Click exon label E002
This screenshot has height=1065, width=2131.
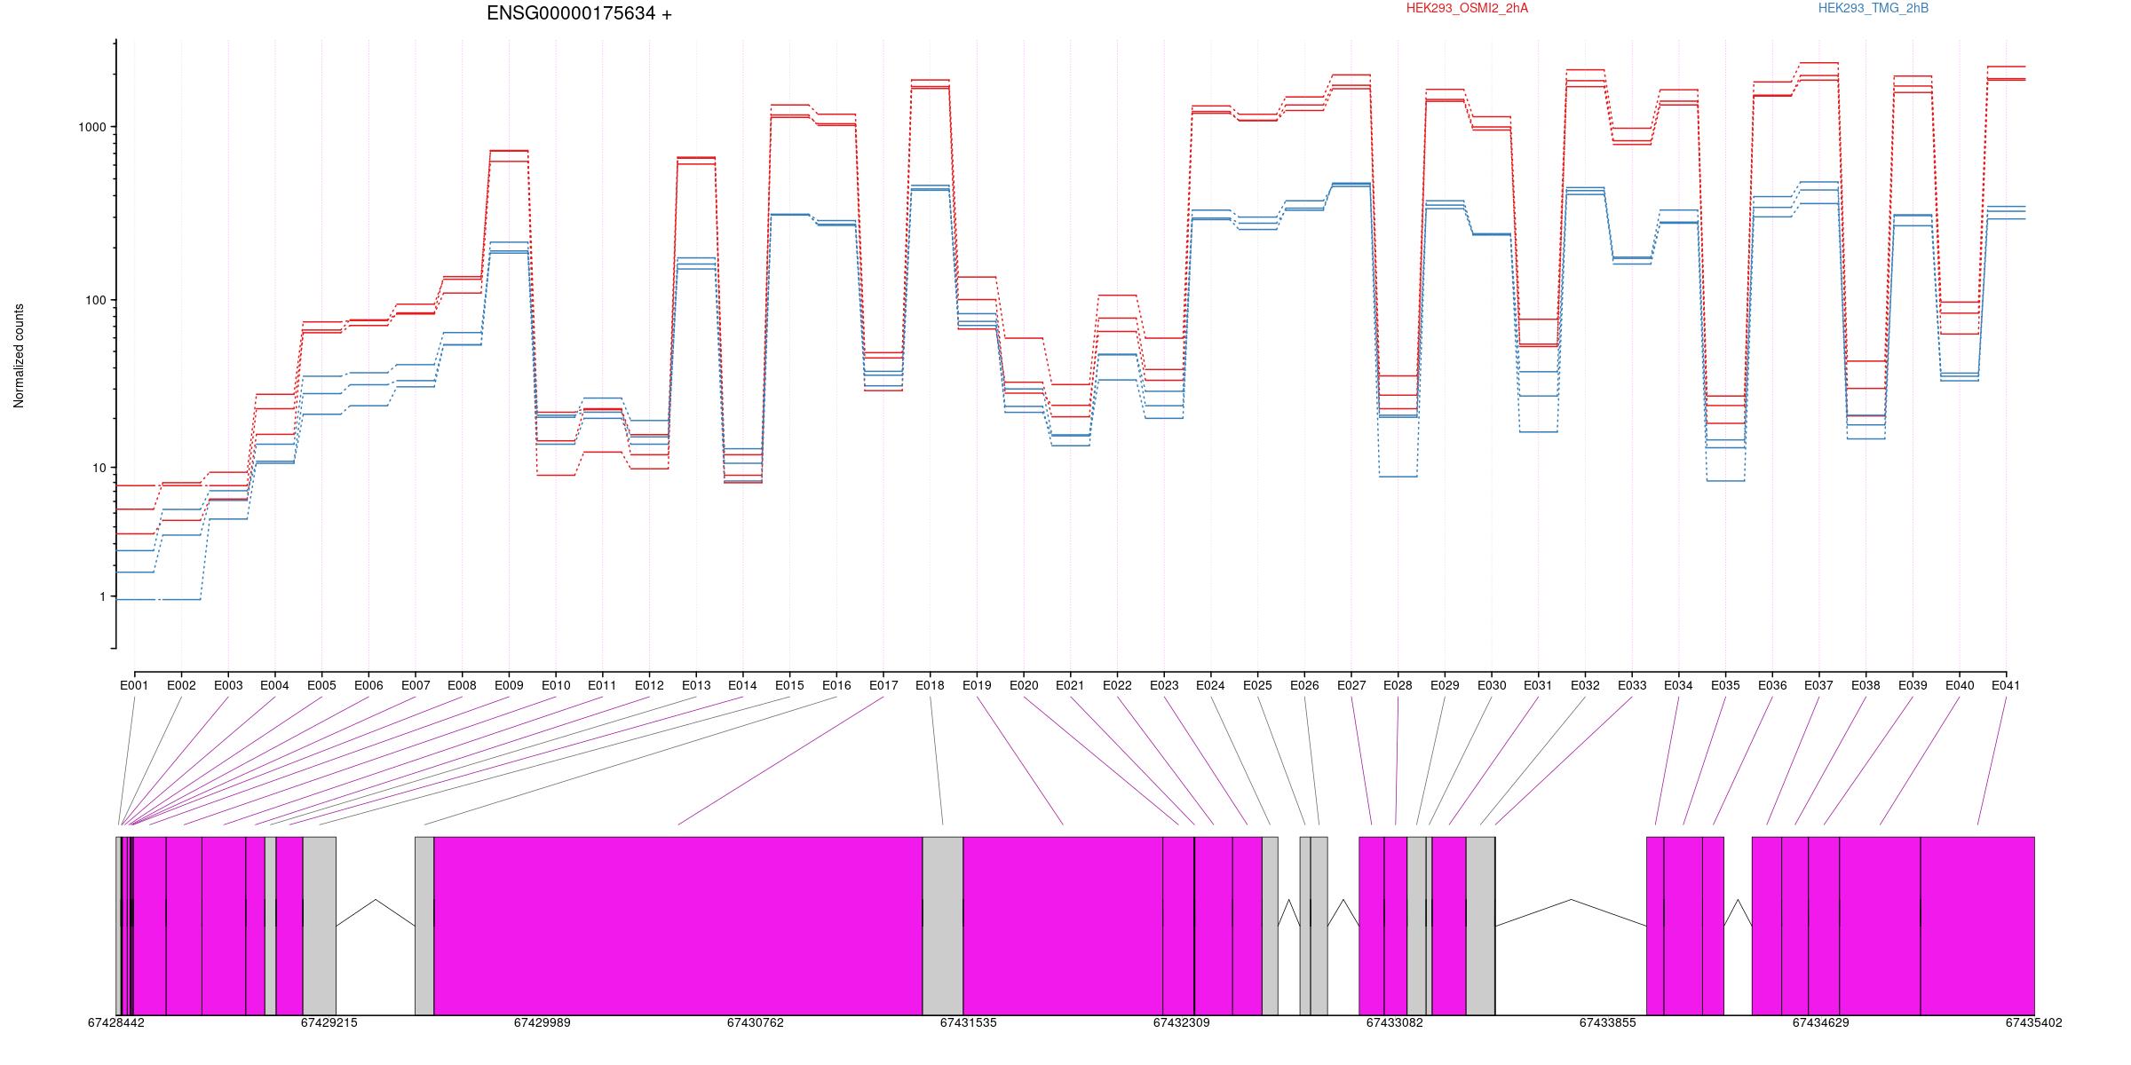[181, 685]
